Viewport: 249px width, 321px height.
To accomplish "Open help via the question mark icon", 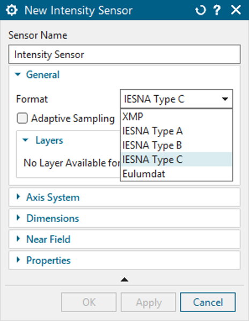I will (217, 10).
